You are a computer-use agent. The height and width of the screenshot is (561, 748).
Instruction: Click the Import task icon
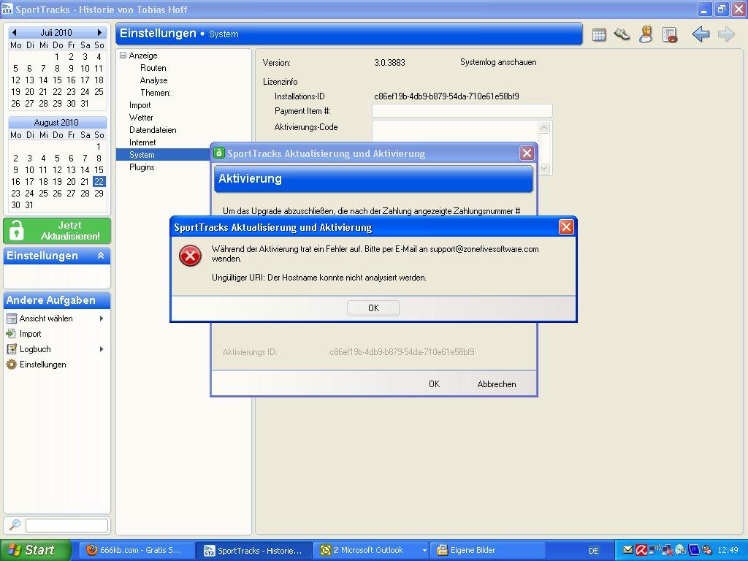click(x=10, y=334)
